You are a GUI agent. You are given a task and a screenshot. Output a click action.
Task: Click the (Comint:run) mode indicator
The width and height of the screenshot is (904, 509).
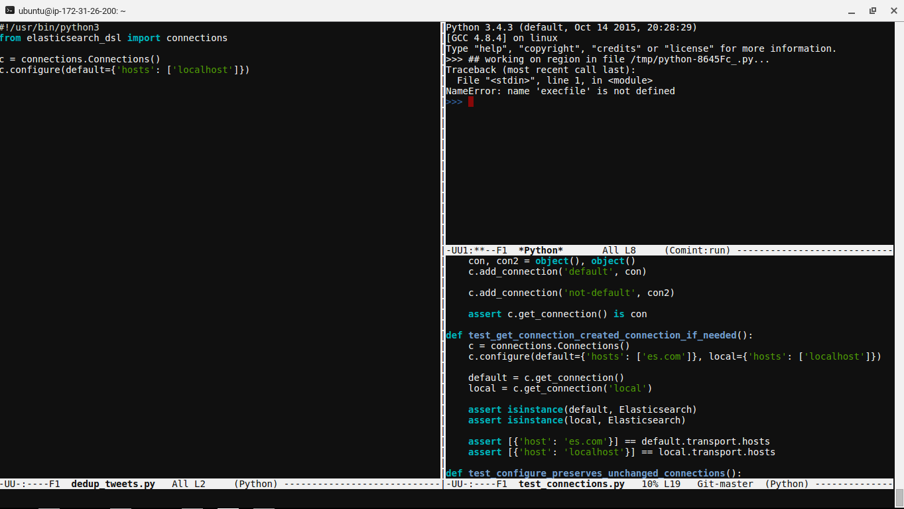pos(697,250)
